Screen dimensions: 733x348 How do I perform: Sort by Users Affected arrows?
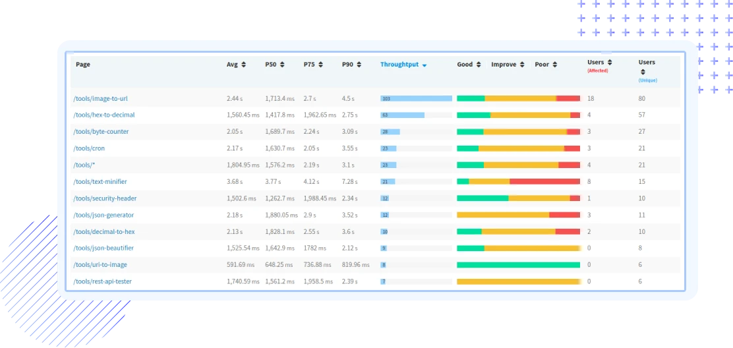[610, 62]
